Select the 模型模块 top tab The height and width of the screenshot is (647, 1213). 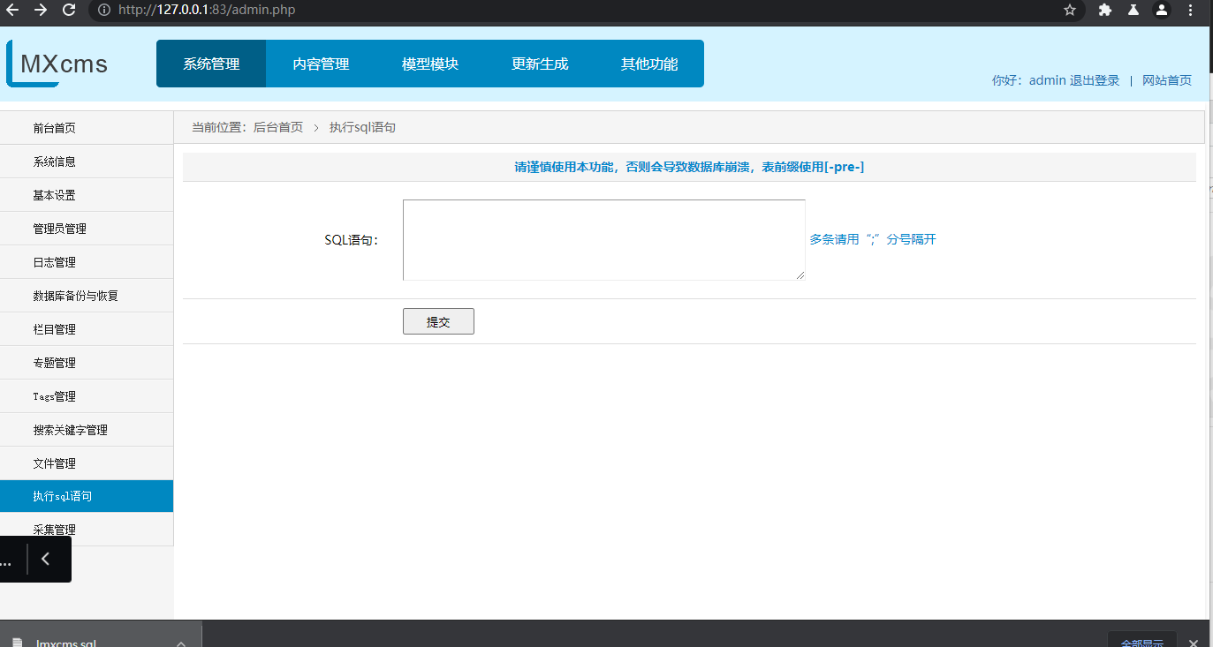430,64
